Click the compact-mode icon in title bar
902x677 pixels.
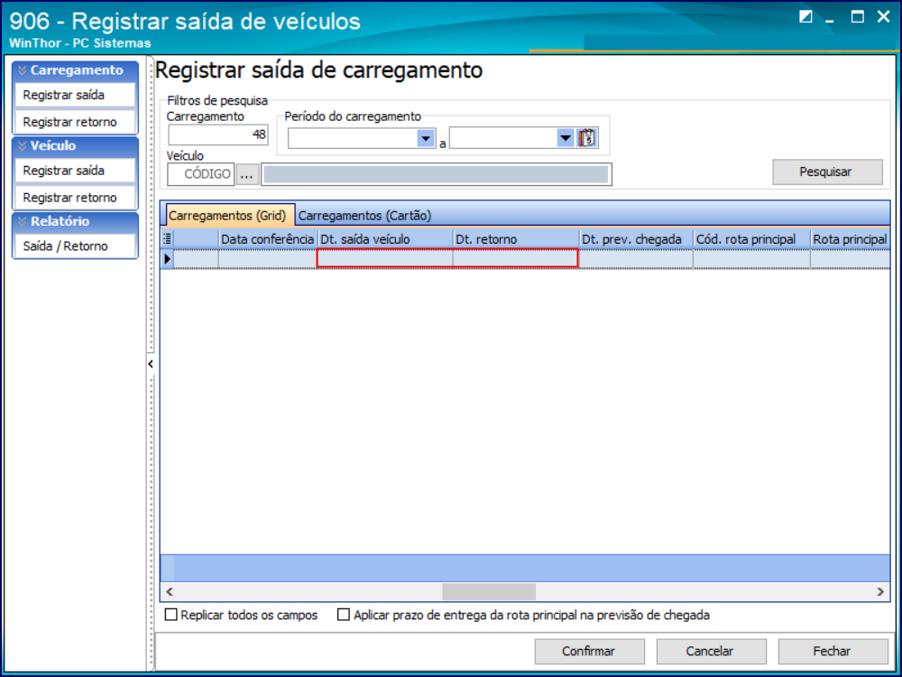(805, 16)
